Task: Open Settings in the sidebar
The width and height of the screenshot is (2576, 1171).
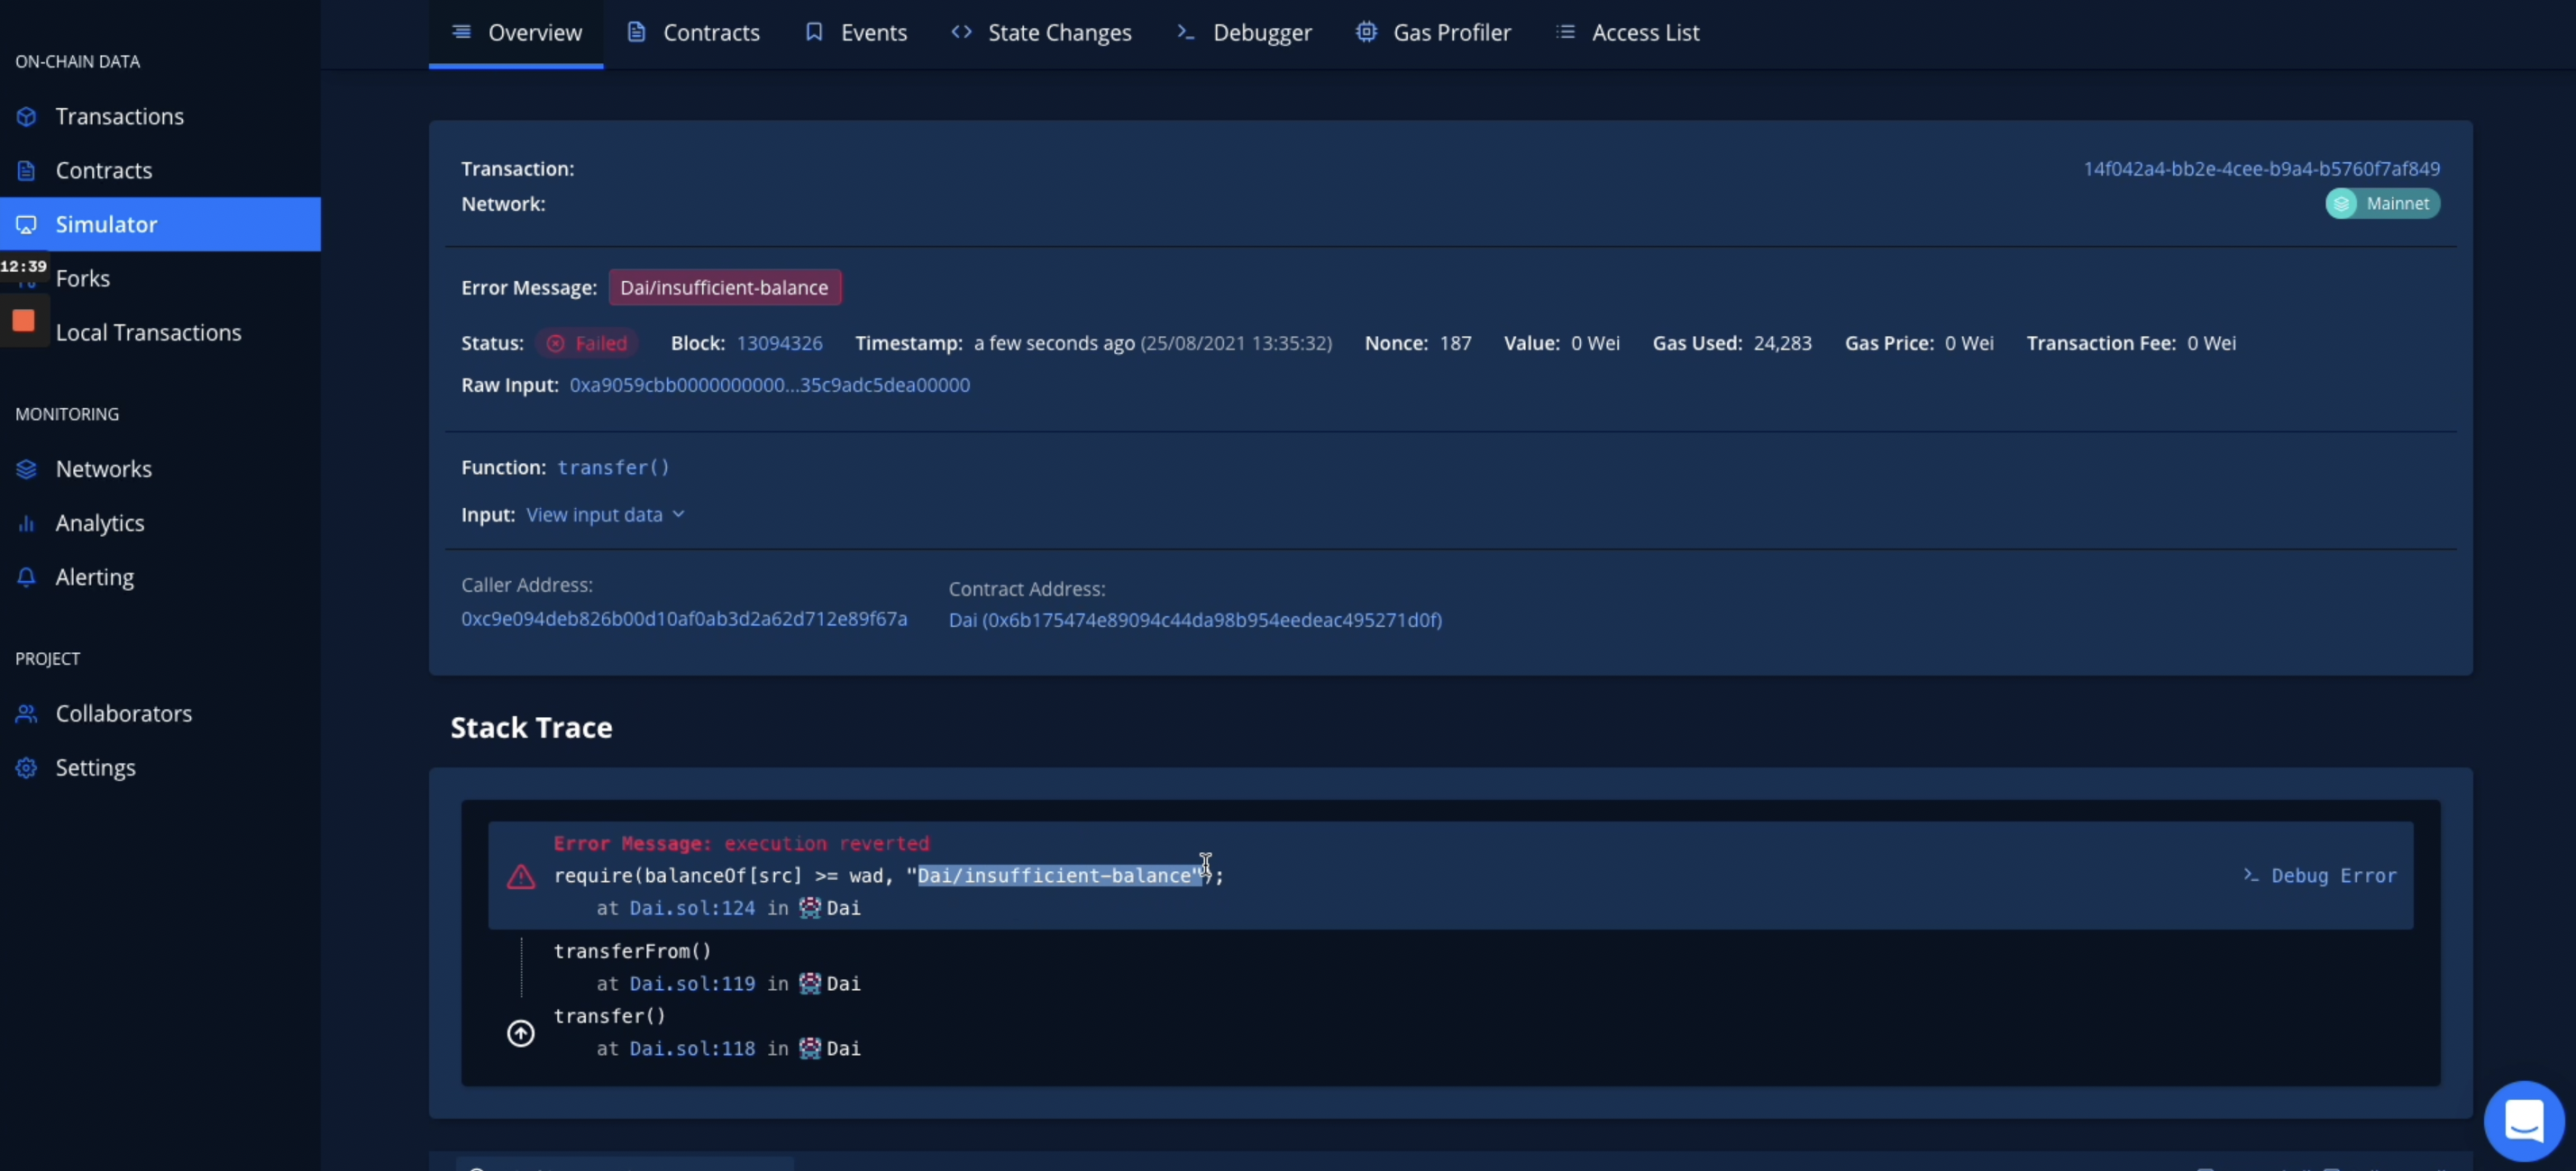Action: 95,767
